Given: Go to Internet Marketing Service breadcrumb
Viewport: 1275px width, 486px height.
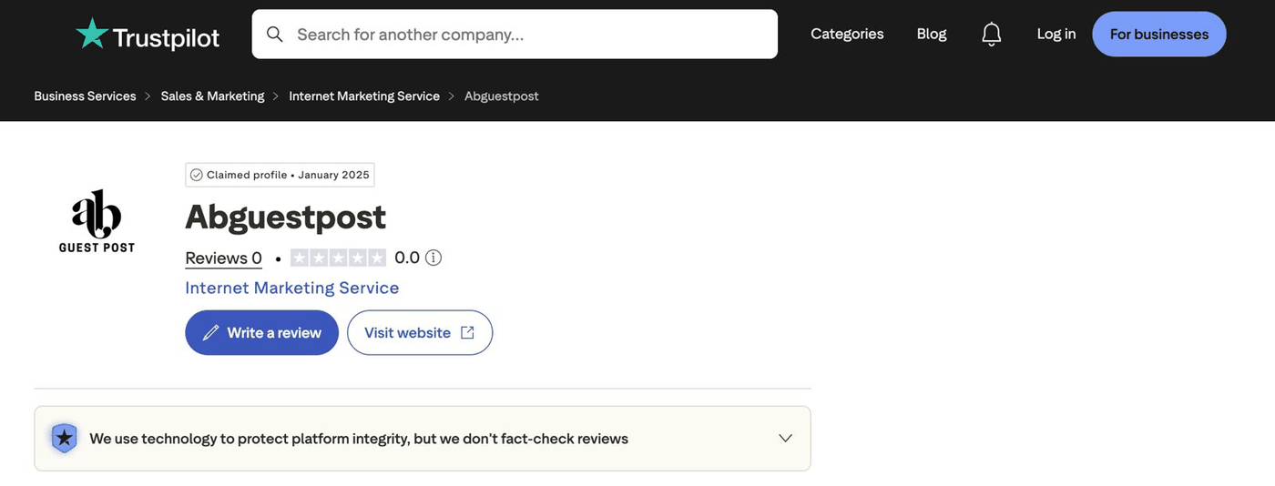Looking at the screenshot, I should click(x=364, y=96).
